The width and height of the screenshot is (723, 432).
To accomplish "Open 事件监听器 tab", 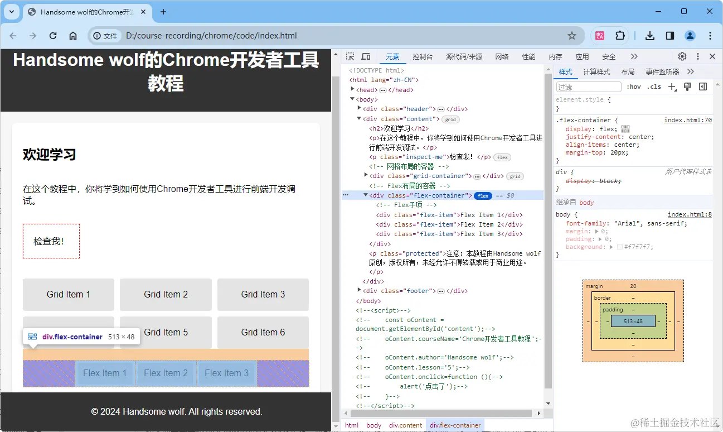I will pos(662,71).
